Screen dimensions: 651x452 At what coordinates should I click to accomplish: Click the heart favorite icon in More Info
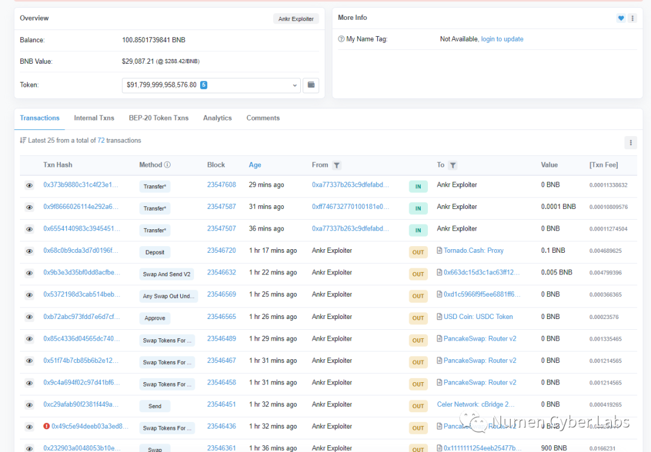click(x=621, y=18)
